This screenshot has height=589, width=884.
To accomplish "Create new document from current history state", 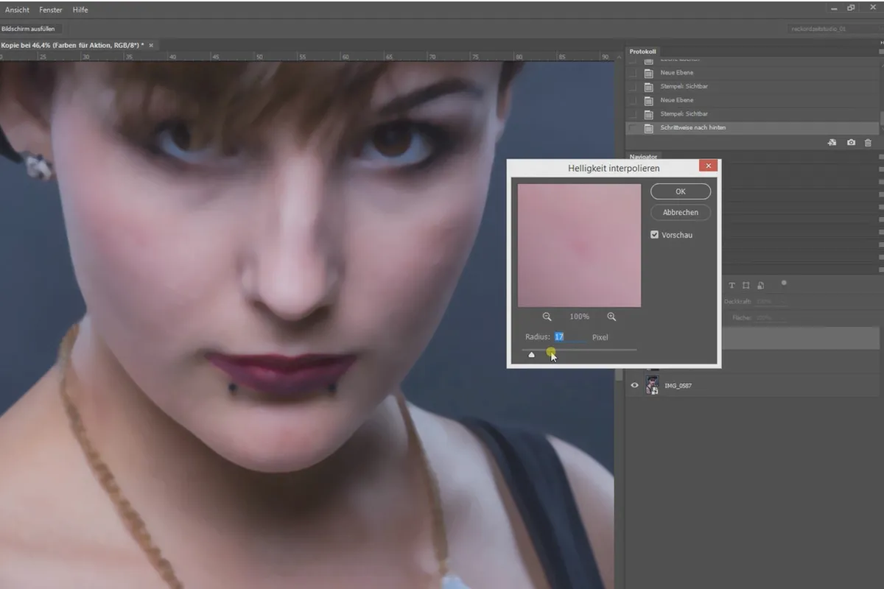I will pyautogui.click(x=832, y=143).
